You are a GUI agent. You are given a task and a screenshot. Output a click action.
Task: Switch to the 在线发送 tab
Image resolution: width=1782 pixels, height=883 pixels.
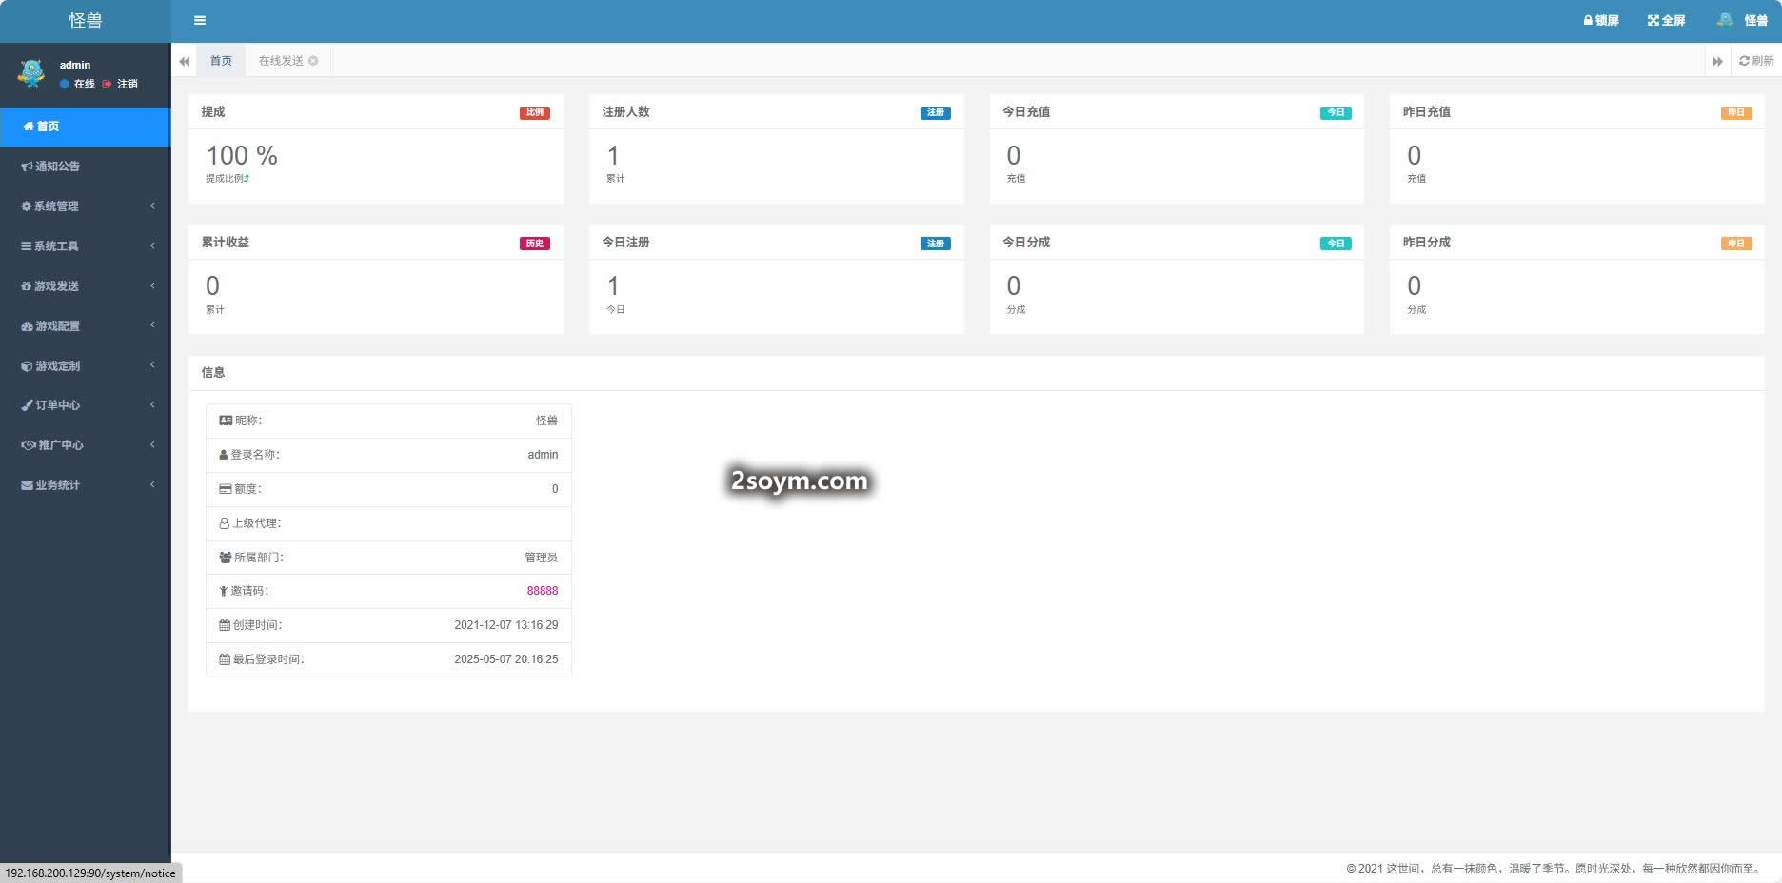(x=281, y=61)
